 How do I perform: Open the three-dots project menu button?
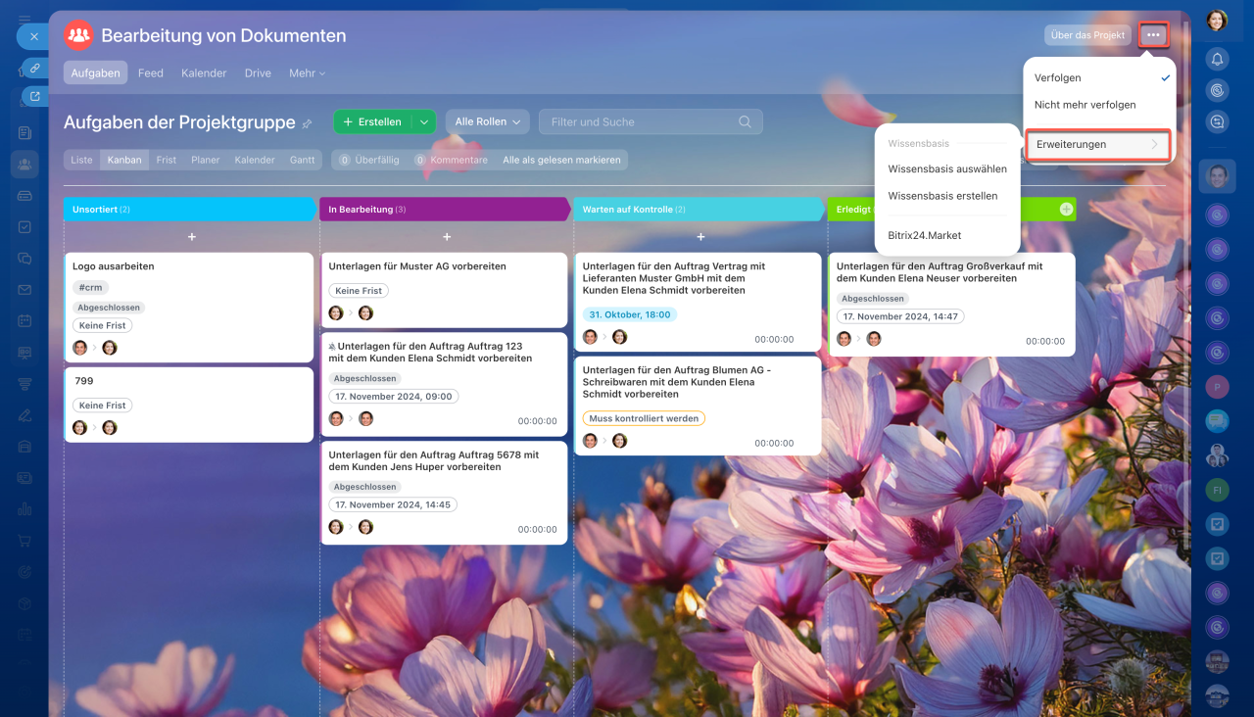click(x=1153, y=35)
